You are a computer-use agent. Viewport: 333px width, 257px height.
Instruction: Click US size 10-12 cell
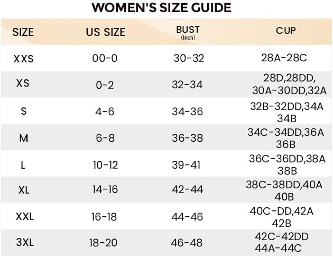click(x=105, y=165)
